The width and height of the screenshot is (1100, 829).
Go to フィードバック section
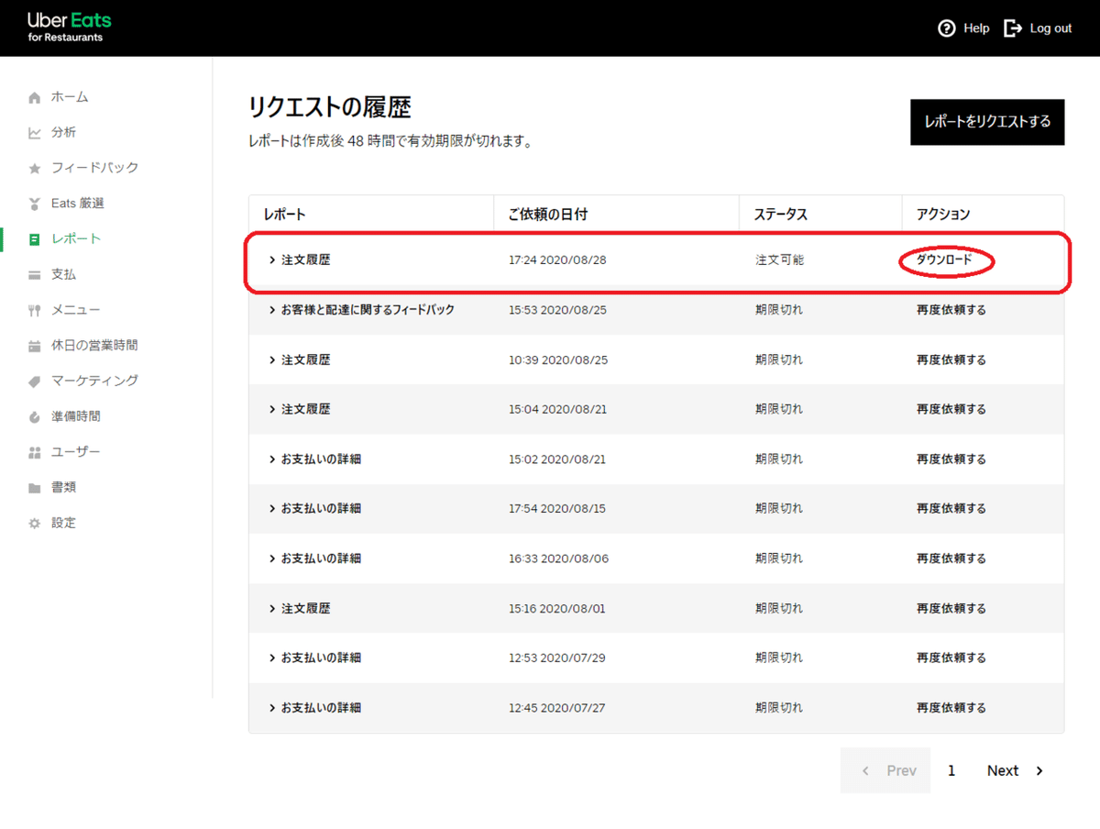94,168
